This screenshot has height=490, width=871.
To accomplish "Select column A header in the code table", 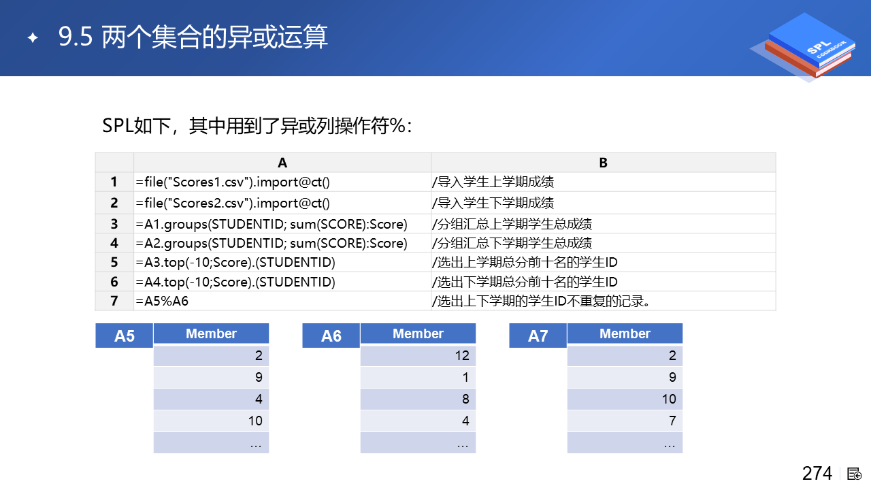I will click(x=282, y=163).
